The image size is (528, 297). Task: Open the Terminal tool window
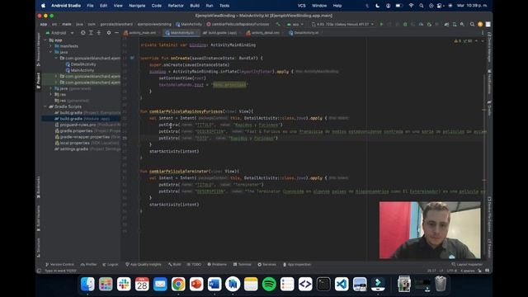click(242, 264)
